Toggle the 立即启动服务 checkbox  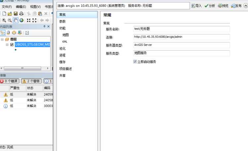point(135,62)
